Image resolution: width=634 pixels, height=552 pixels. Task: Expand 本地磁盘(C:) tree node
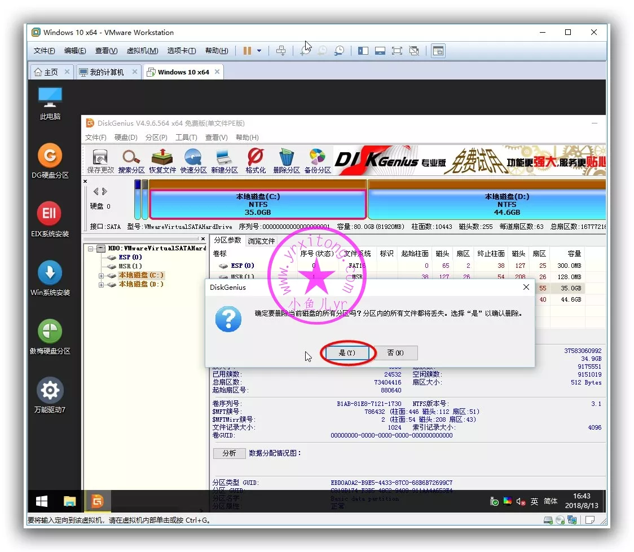101,276
